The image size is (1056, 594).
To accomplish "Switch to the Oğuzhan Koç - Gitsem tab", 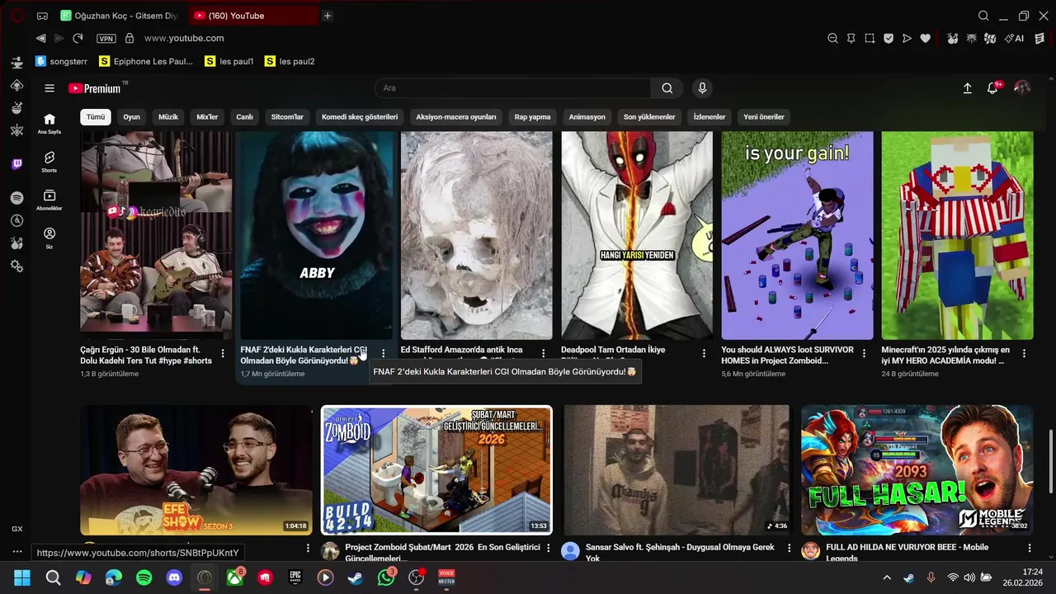I will click(120, 16).
